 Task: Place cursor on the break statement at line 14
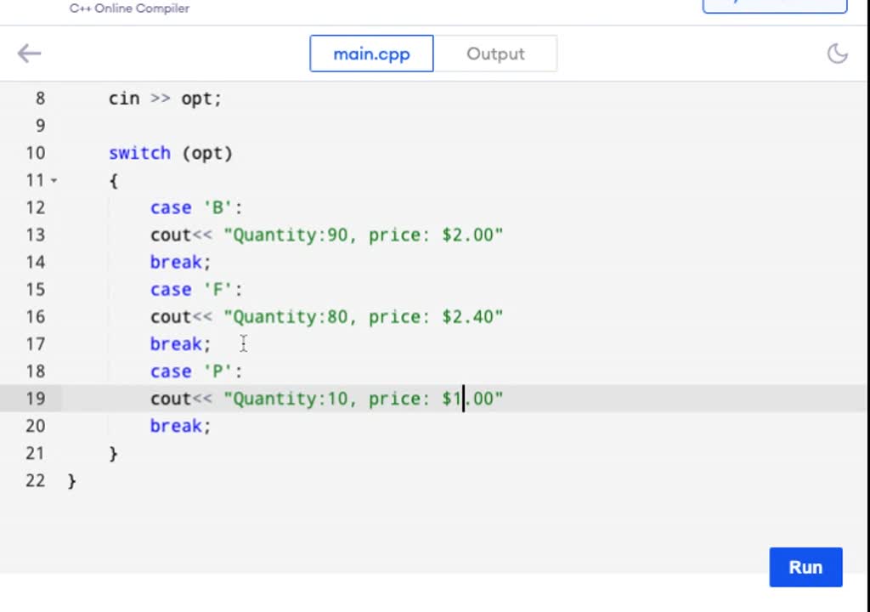[x=178, y=262]
